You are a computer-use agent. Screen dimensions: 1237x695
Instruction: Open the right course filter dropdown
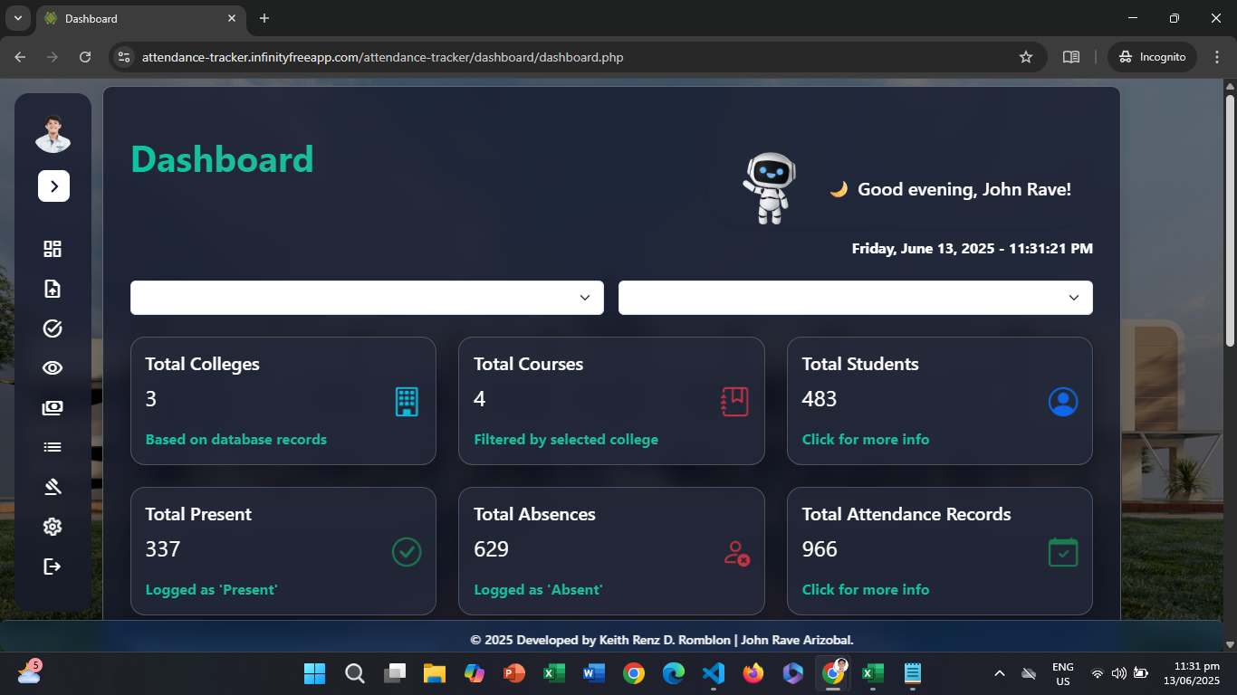[x=856, y=298]
